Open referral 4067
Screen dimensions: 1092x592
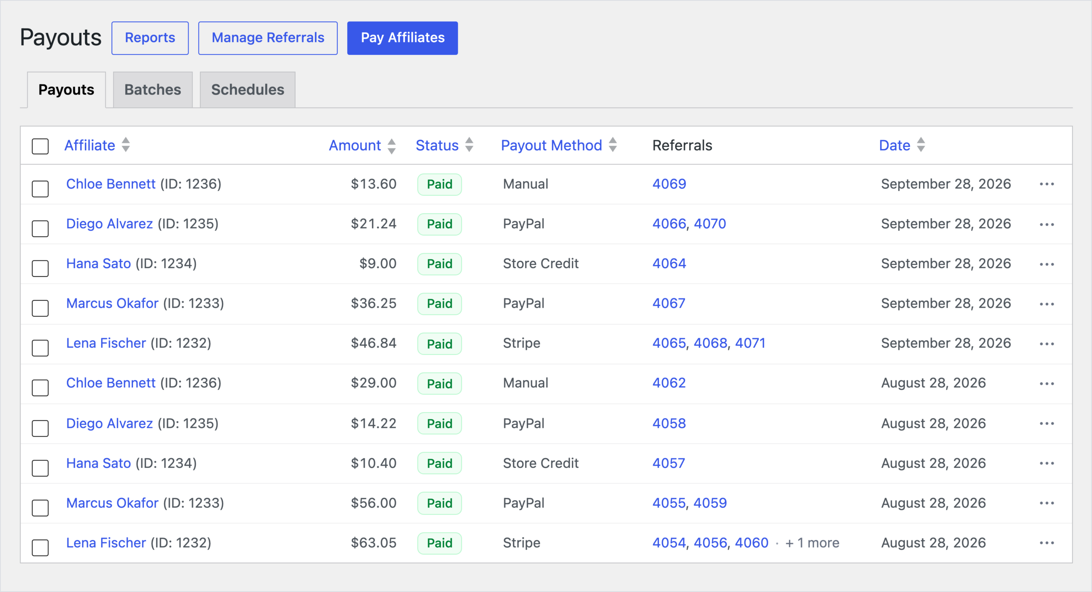coord(669,303)
